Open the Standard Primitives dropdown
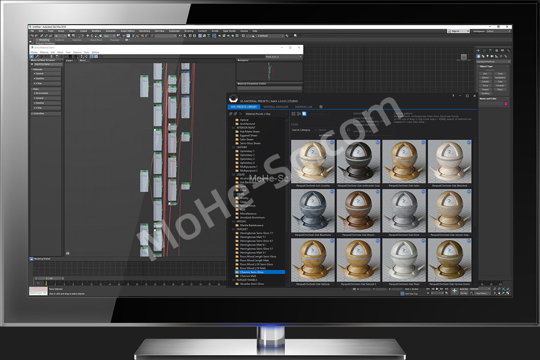The width and height of the screenshot is (540, 360). pyautogui.click(x=493, y=61)
